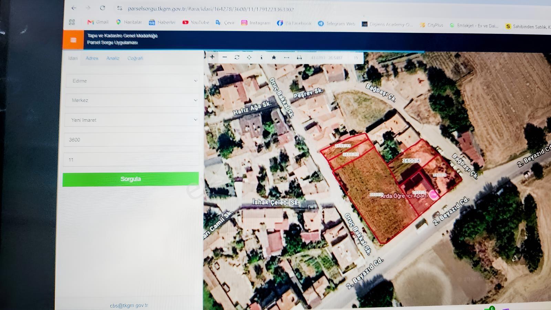Screen dimensions: 551x310
Task: Click the Peşrev Sk. street label
Action: click(309, 93)
